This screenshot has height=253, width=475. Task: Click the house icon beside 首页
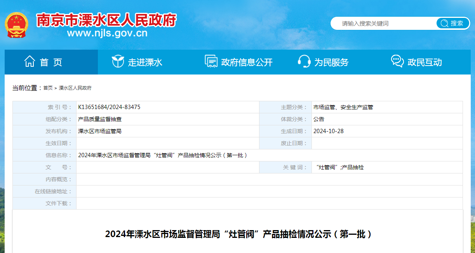[30, 62]
